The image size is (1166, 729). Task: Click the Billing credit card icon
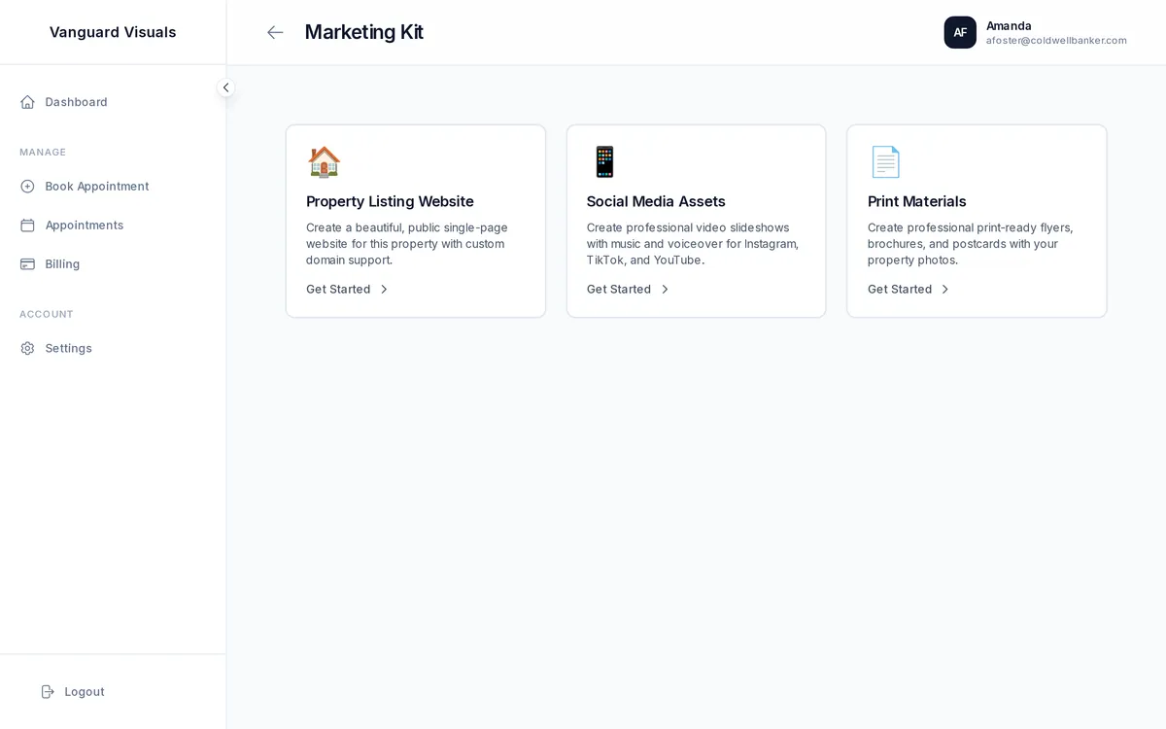[x=27, y=263]
